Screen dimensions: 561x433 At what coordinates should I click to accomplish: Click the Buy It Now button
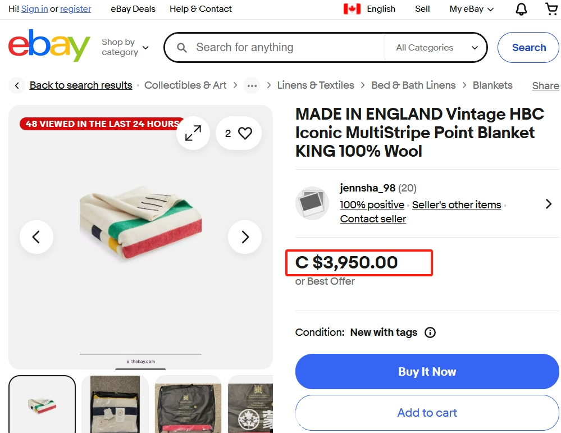point(427,371)
